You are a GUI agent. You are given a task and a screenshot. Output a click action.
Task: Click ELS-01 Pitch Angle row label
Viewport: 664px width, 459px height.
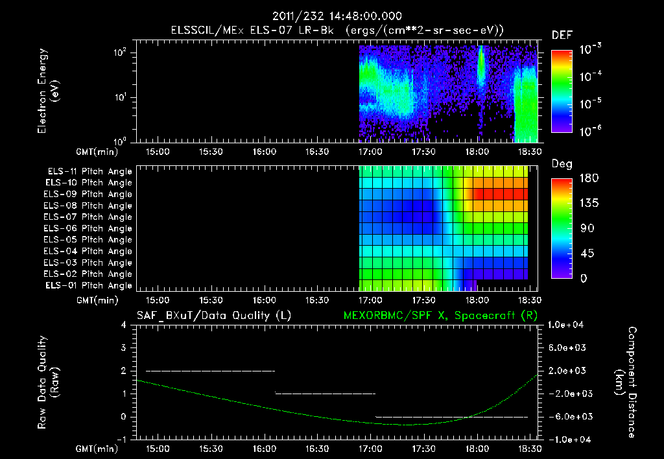[x=89, y=285]
